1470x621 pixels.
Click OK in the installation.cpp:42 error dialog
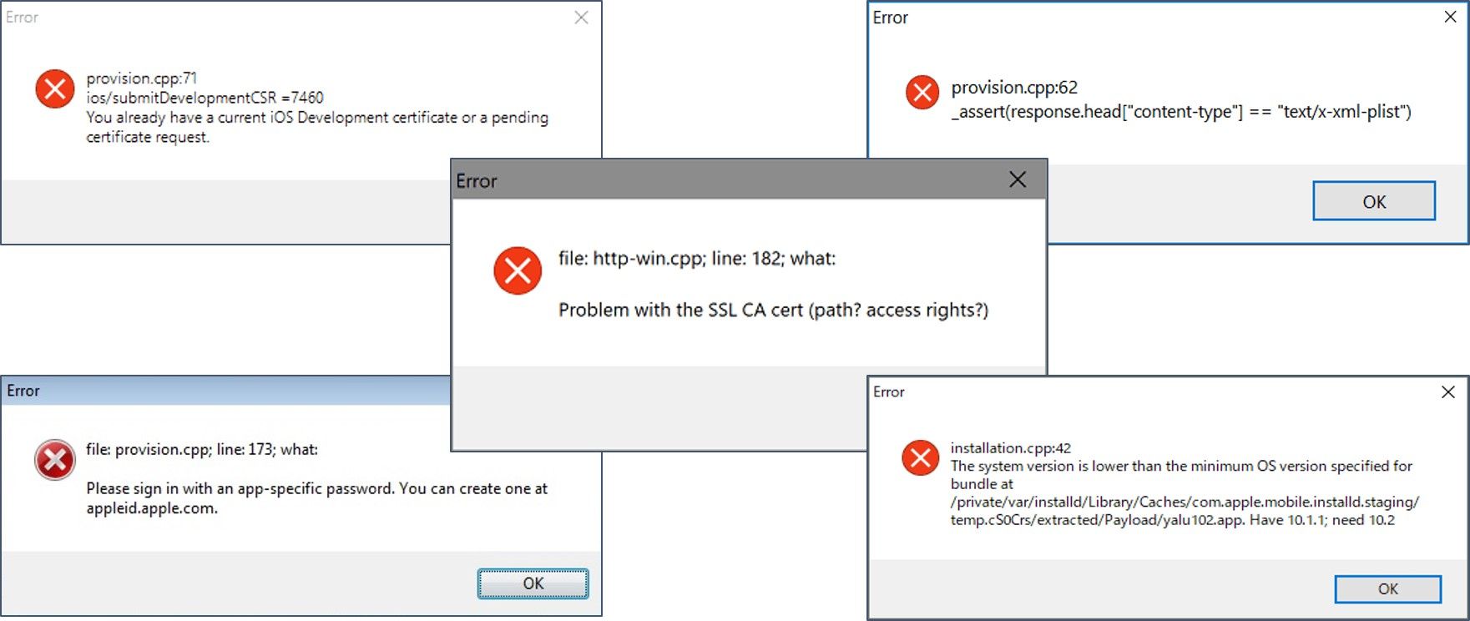1387,588
